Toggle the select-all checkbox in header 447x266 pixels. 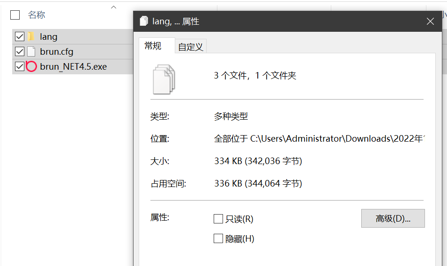(15, 15)
